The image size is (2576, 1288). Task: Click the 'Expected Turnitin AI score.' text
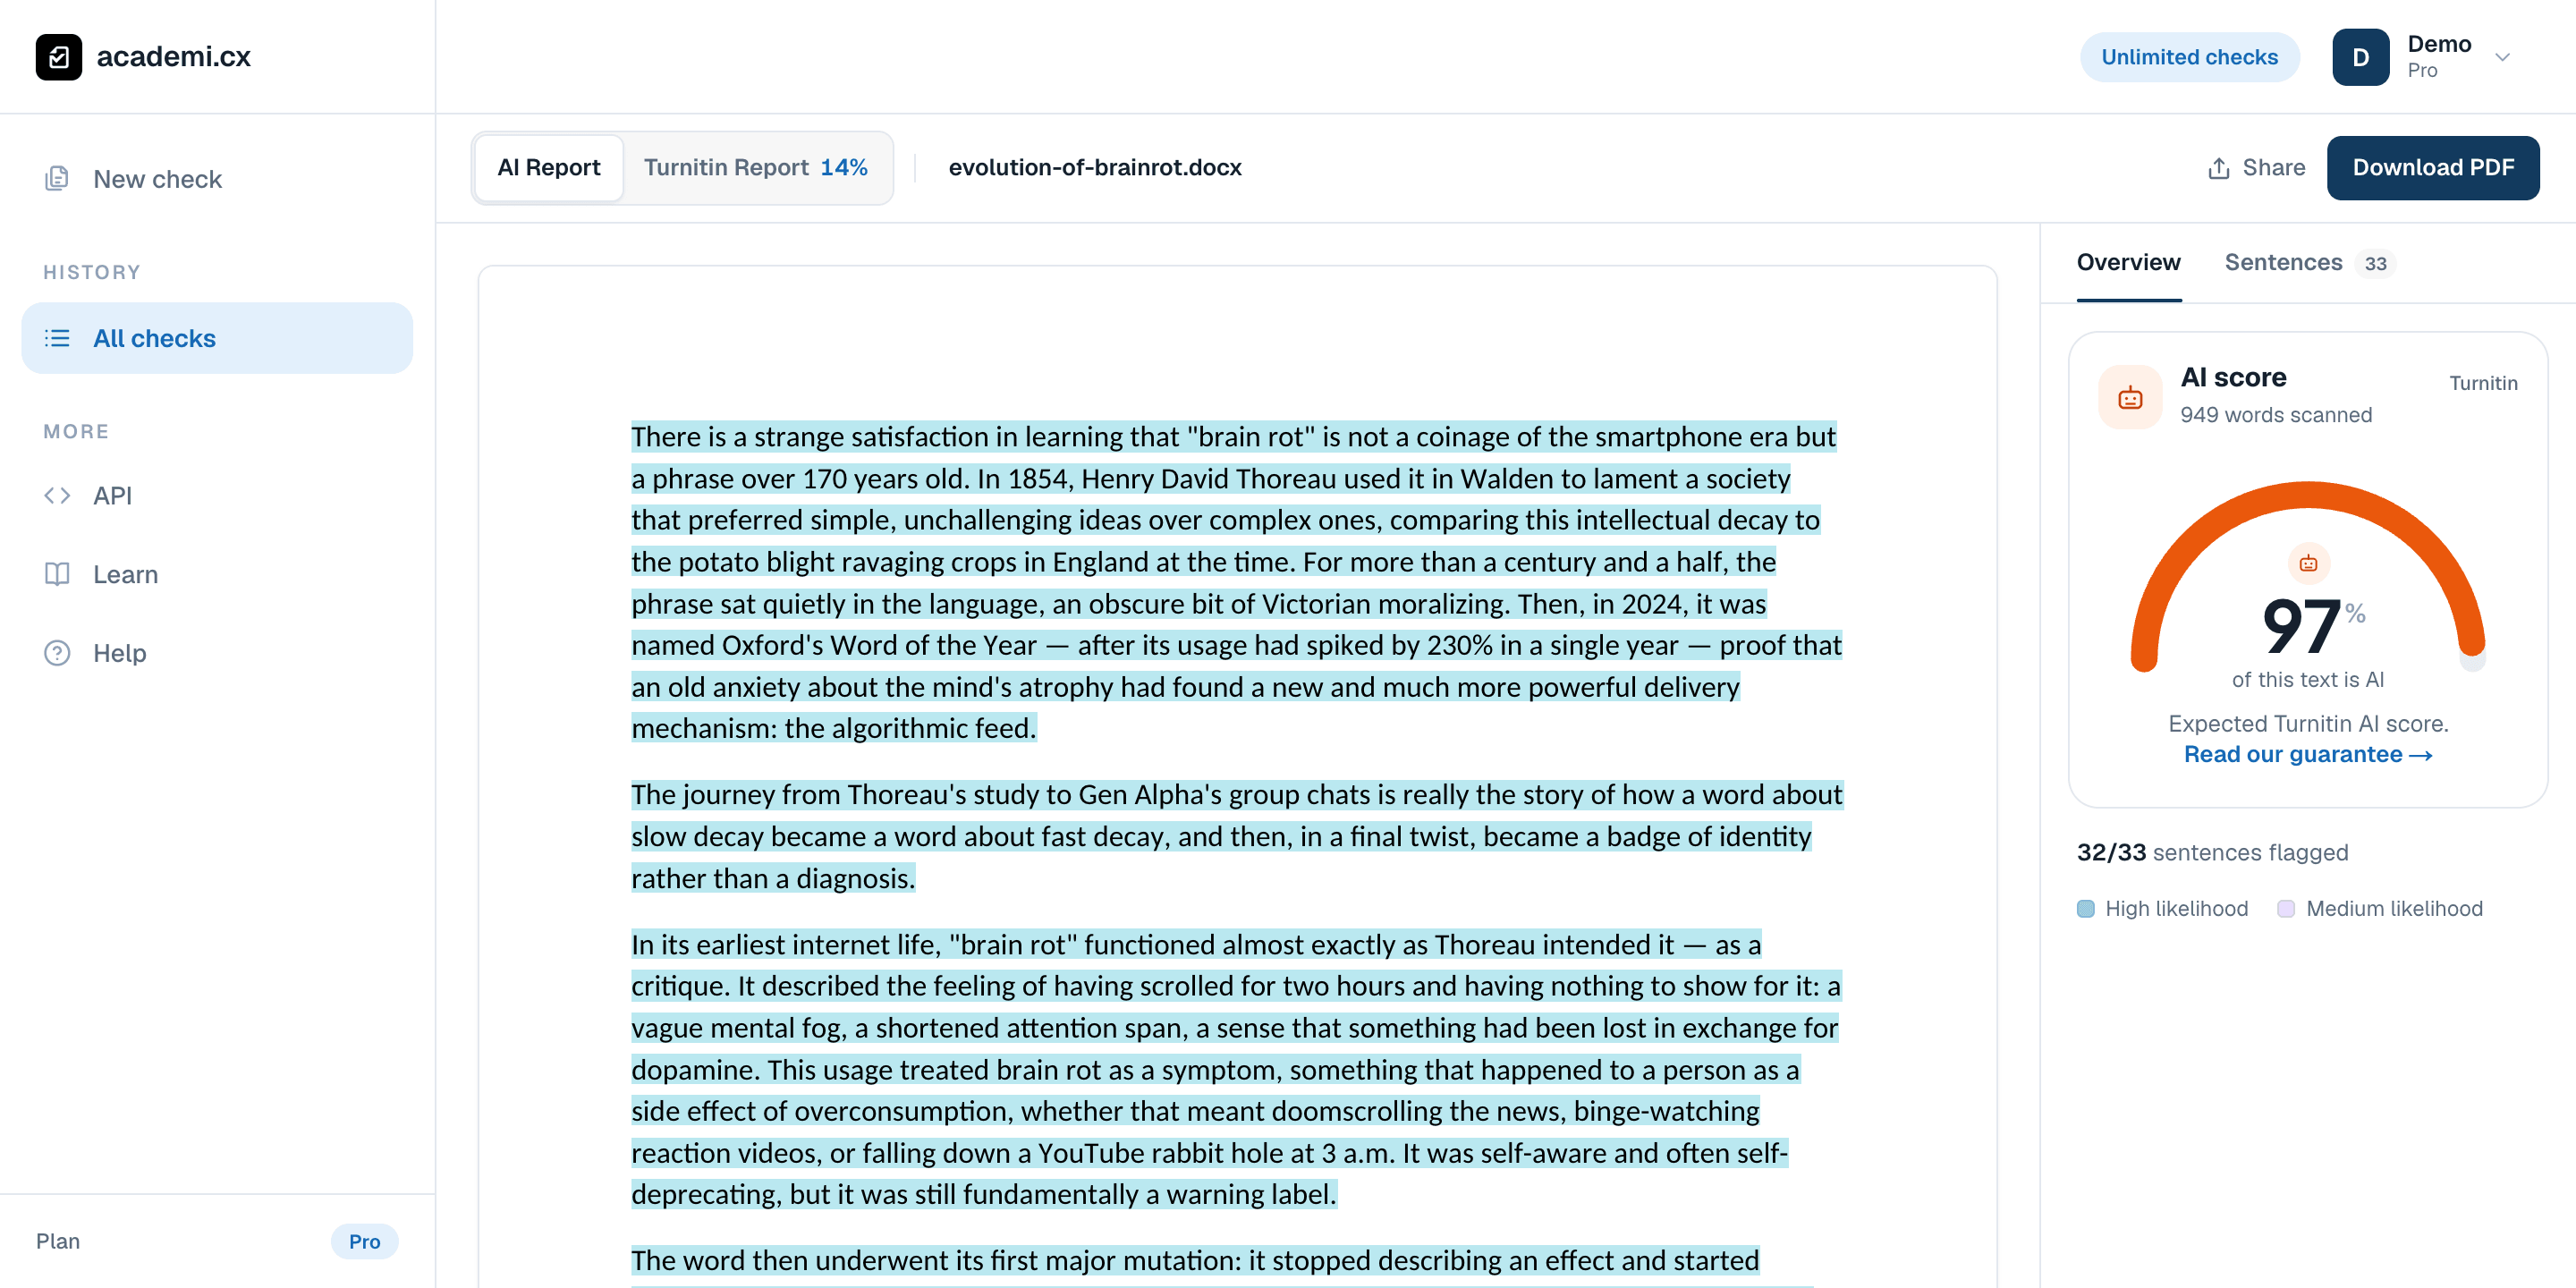2307,723
